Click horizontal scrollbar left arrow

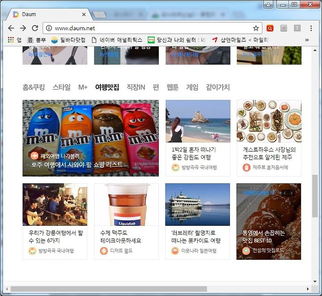point(7,289)
